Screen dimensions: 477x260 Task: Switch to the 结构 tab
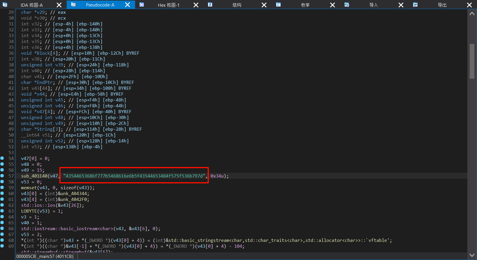[237, 5]
